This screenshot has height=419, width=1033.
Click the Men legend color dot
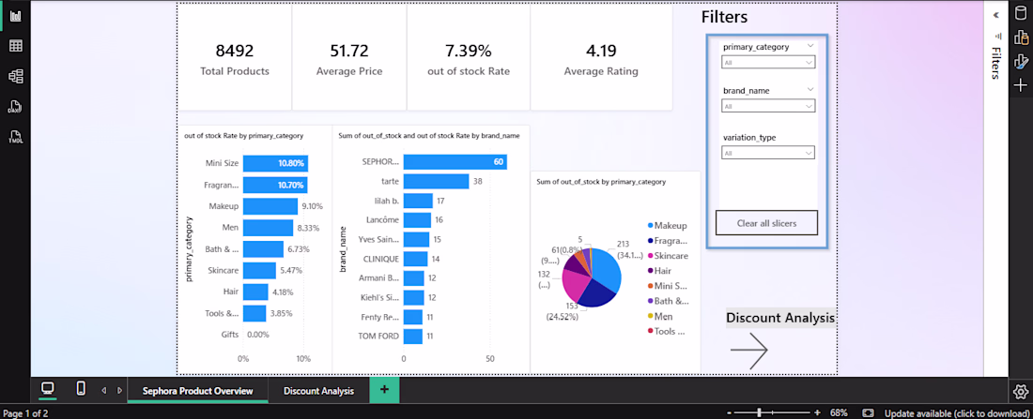click(650, 317)
